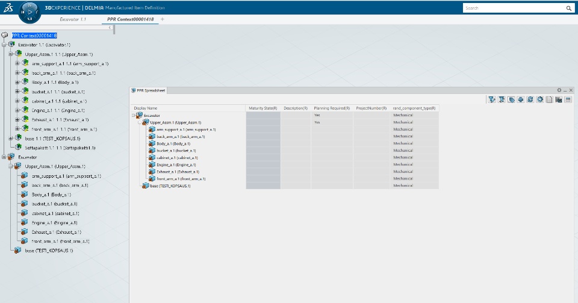
Task: Click the Engine_a.1 1.1 node icon
Action: pos(25,110)
